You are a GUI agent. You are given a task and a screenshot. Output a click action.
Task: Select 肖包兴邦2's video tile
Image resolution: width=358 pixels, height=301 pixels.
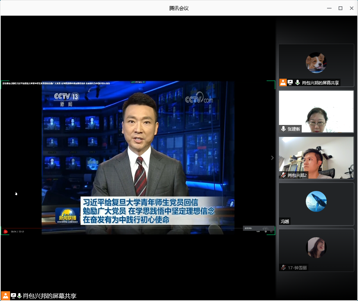pos(316,157)
